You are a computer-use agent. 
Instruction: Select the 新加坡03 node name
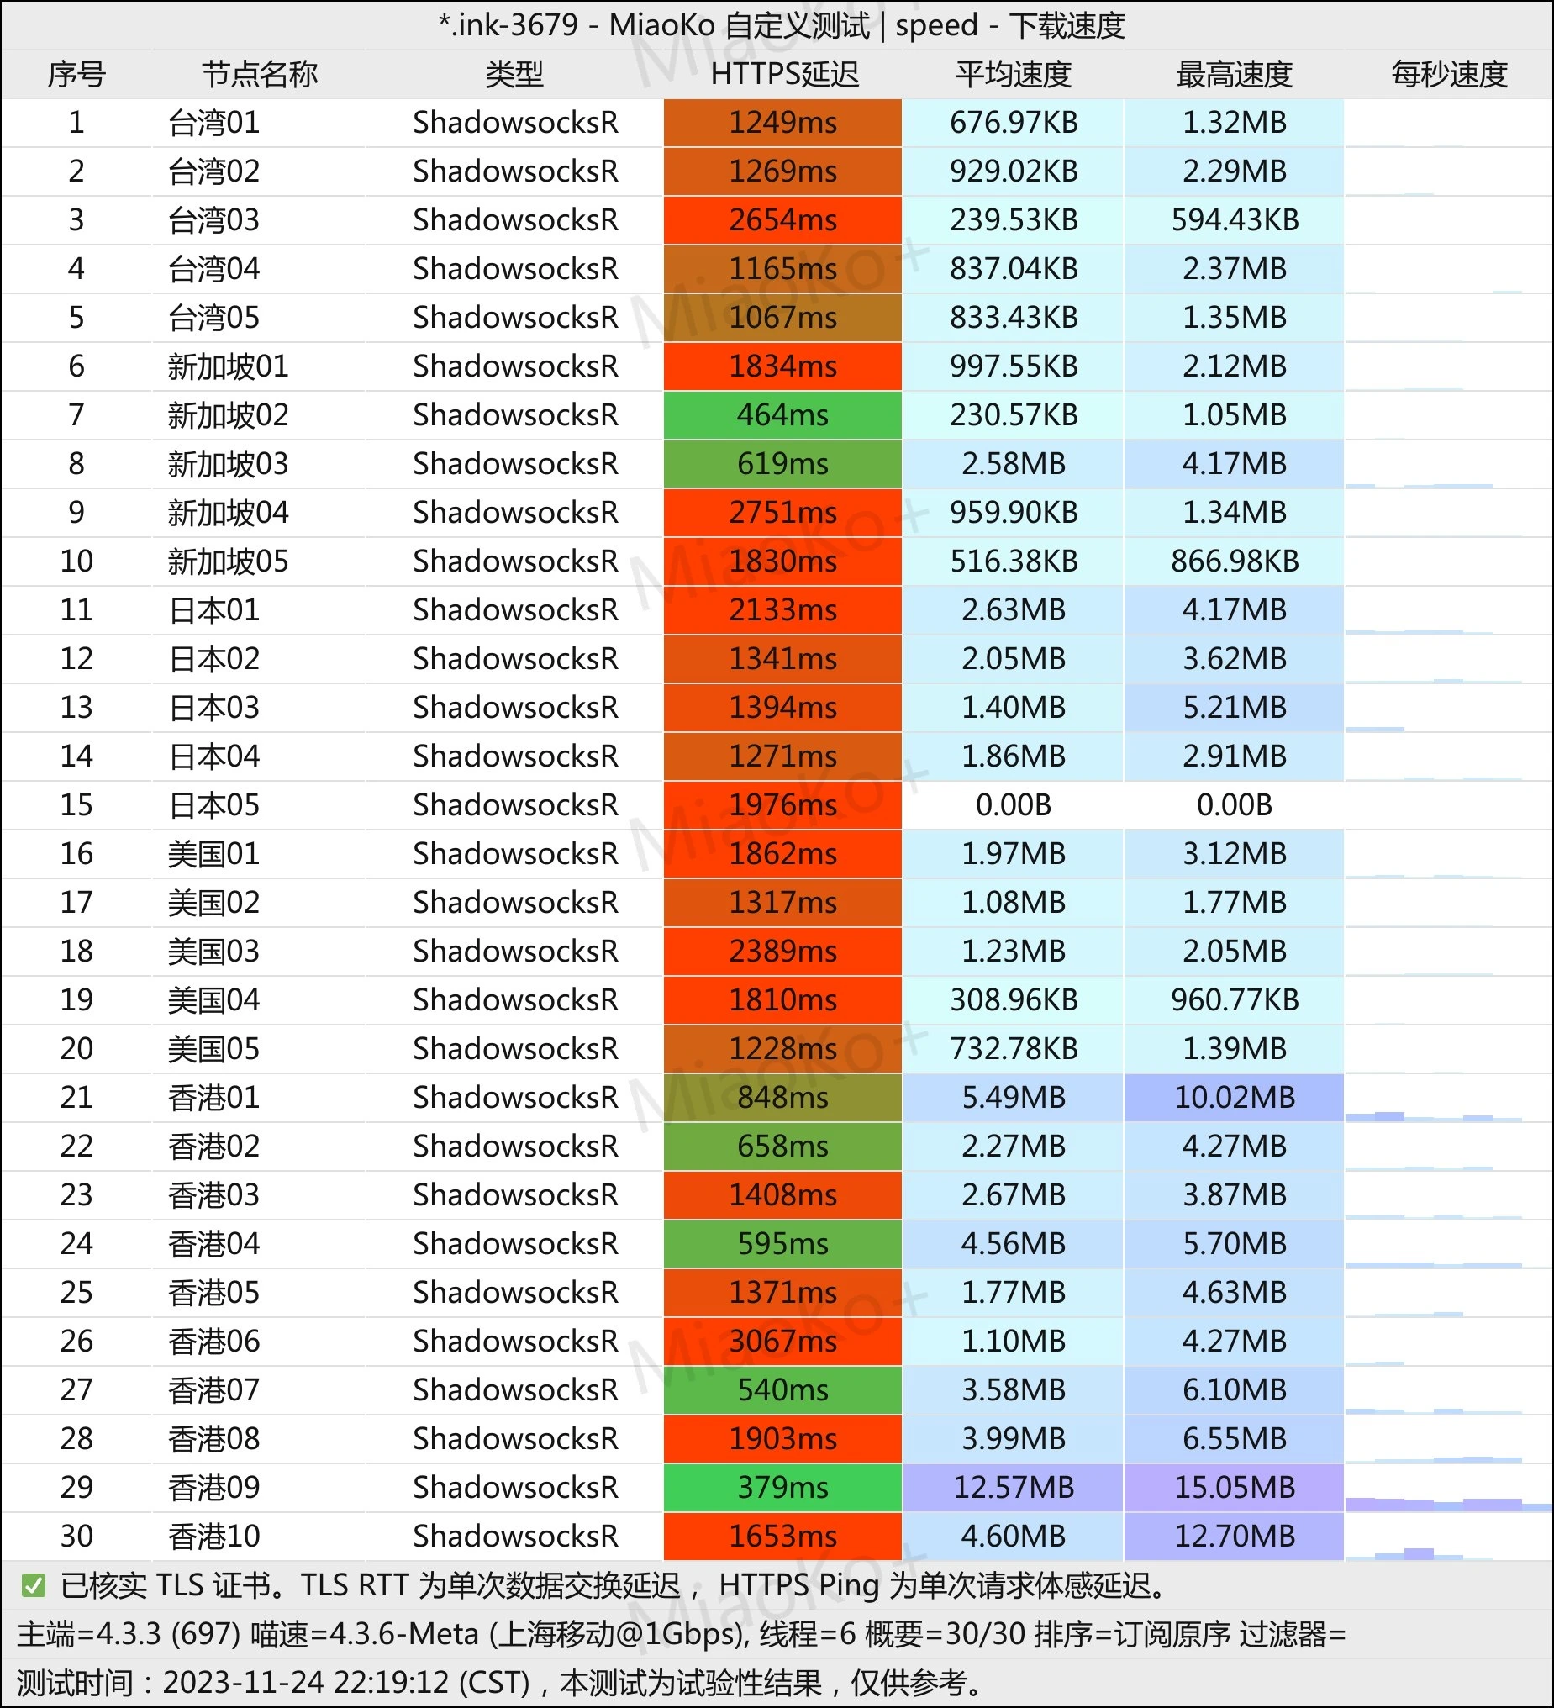(228, 464)
